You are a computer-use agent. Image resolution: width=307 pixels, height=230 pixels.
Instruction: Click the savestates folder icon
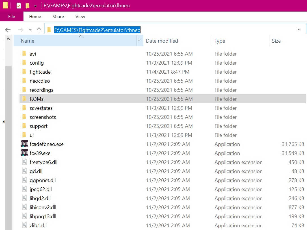click(x=24, y=108)
